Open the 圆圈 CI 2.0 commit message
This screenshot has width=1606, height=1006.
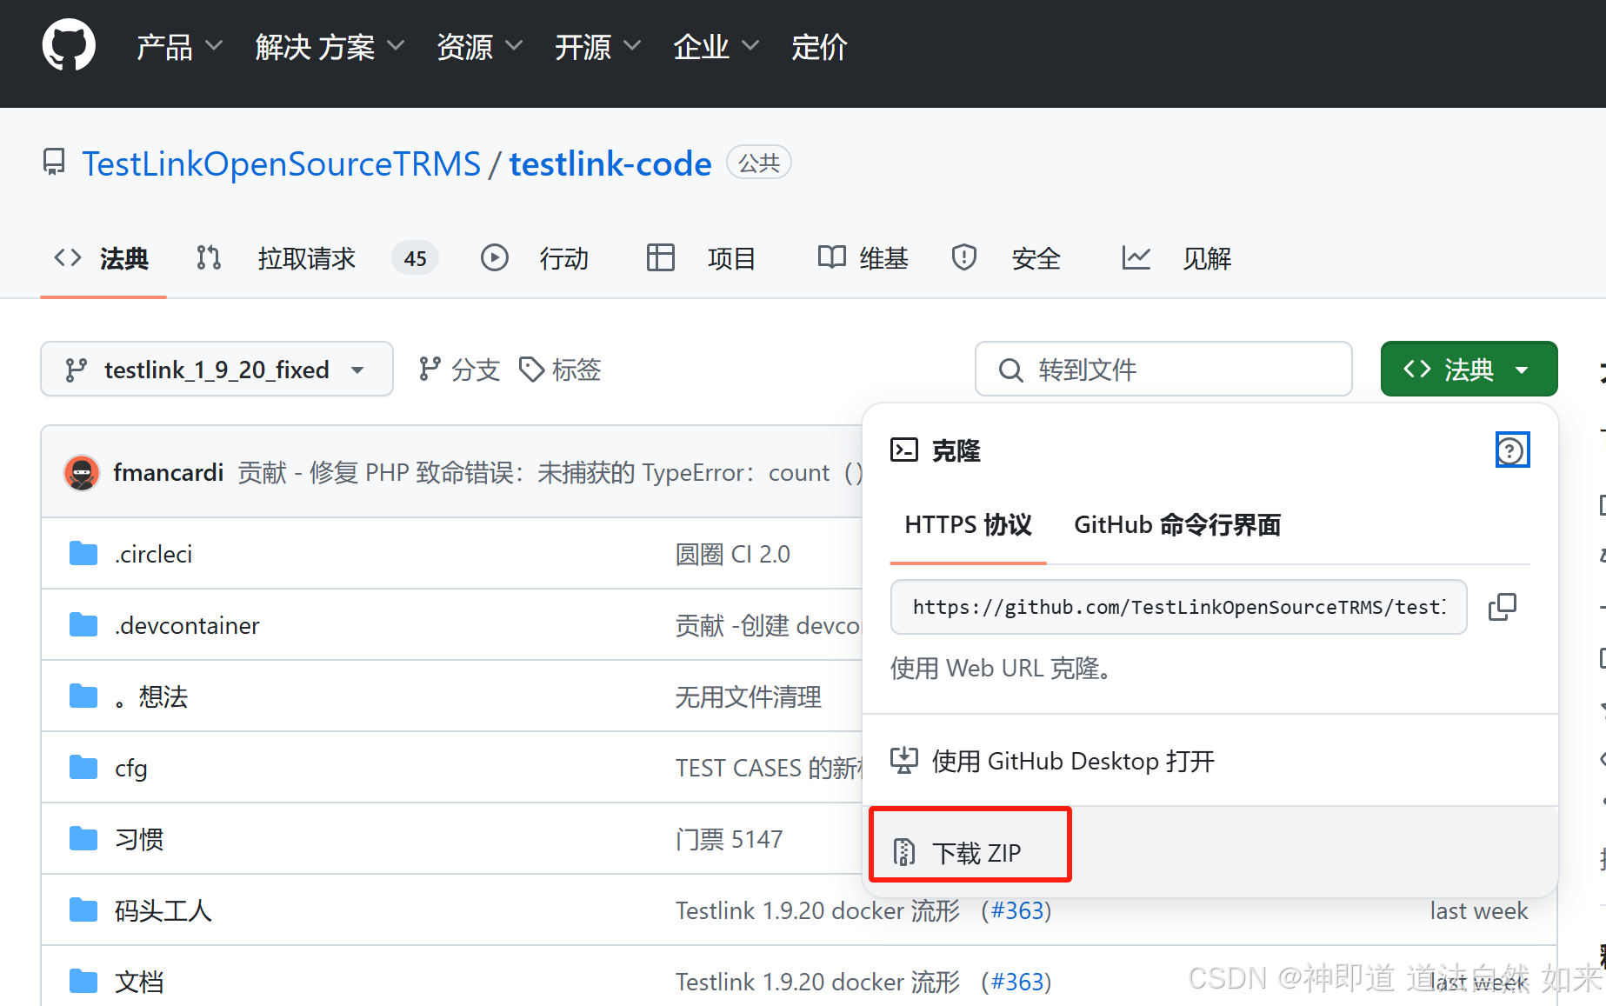click(733, 554)
